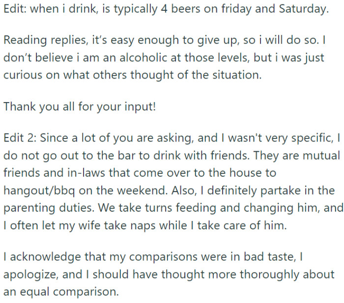Click the phrase 'Reading replies' at paragraph start
The width and height of the screenshot is (344, 303).
pos(46,41)
